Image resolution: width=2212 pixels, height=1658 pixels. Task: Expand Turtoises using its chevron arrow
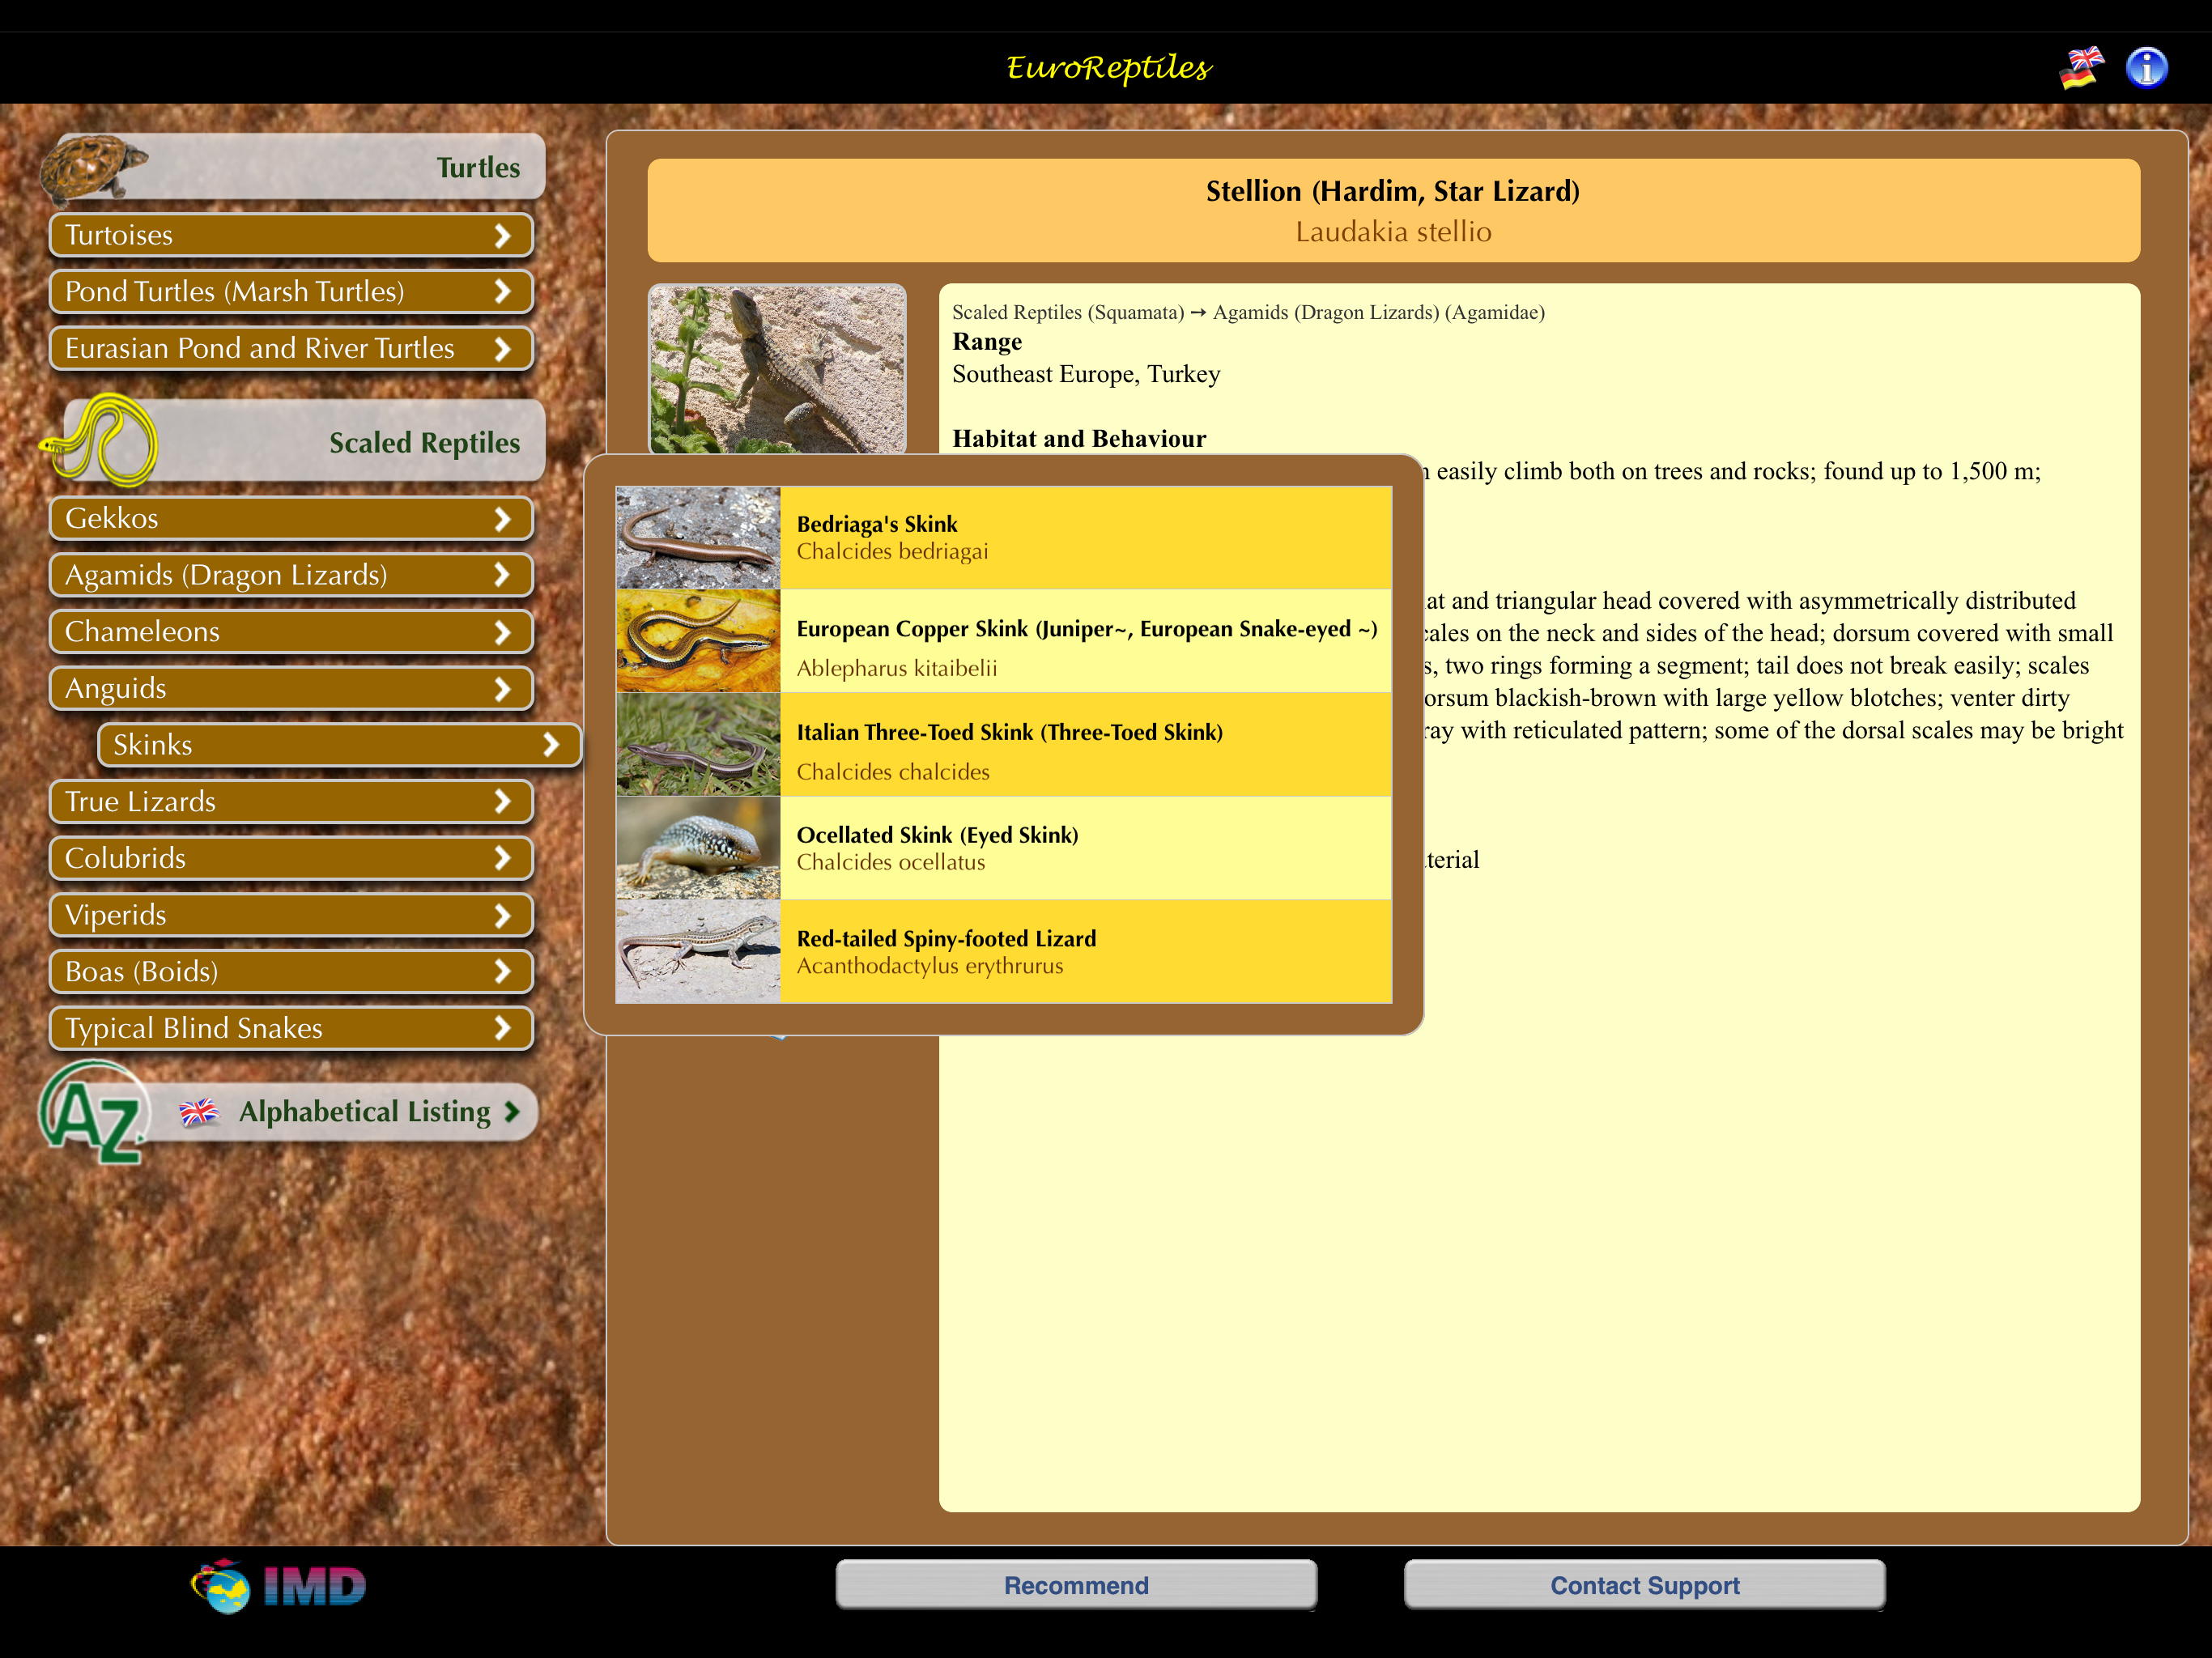coord(503,235)
